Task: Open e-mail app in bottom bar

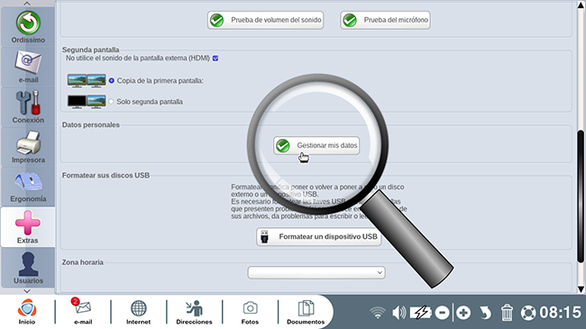Action: (83, 312)
